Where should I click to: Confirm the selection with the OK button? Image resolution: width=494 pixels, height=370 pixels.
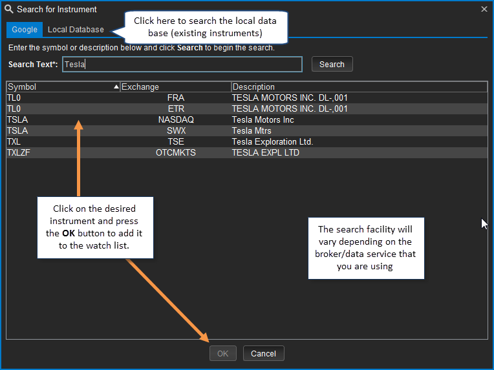pos(222,353)
